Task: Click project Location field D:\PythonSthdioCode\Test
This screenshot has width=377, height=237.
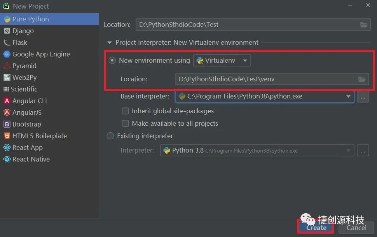Action: [x=253, y=25]
